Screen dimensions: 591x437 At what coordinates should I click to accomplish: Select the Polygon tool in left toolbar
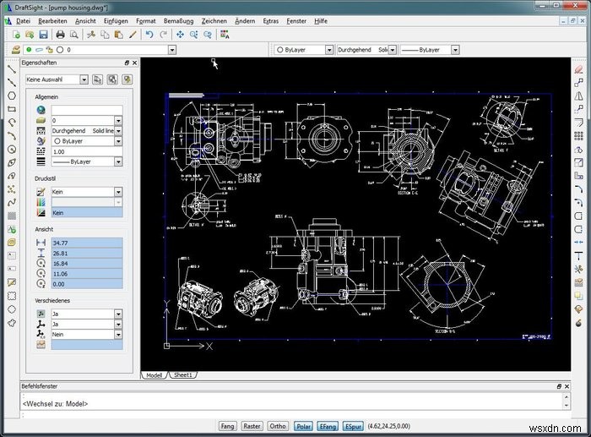coord(12,96)
